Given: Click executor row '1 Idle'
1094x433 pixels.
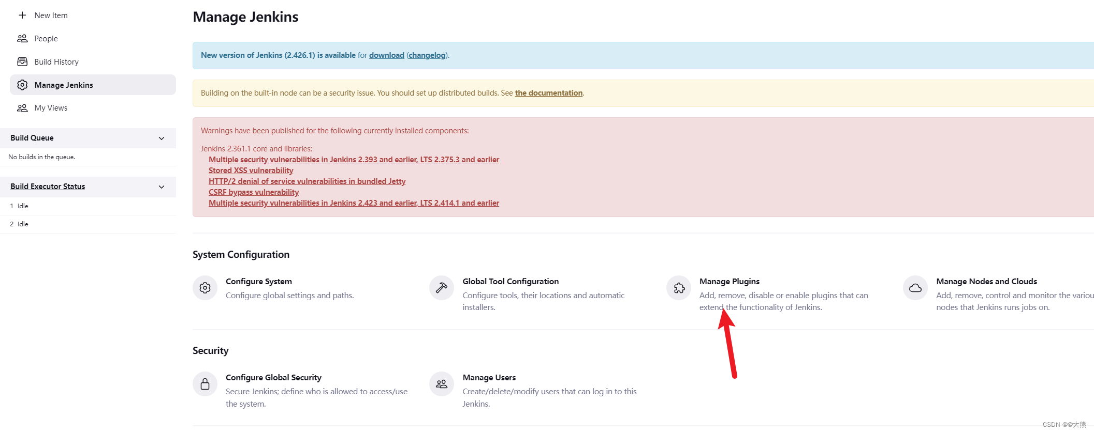Looking at the screenshot, I should tap(88, 206).
